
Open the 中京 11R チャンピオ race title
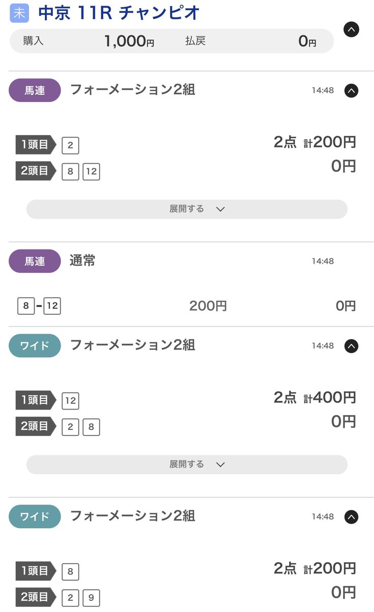119,13
